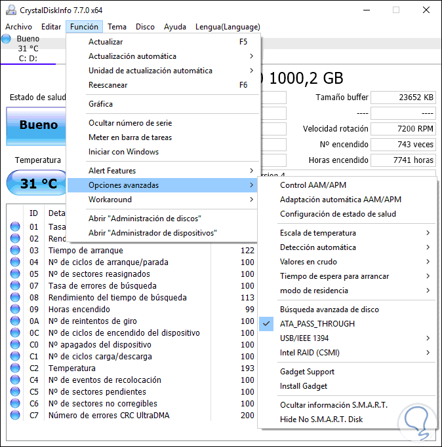442x447 pixels.
Task: Click status orb for C2 Temperatura row
Action: pyautogui.click(x=15, y=368)
